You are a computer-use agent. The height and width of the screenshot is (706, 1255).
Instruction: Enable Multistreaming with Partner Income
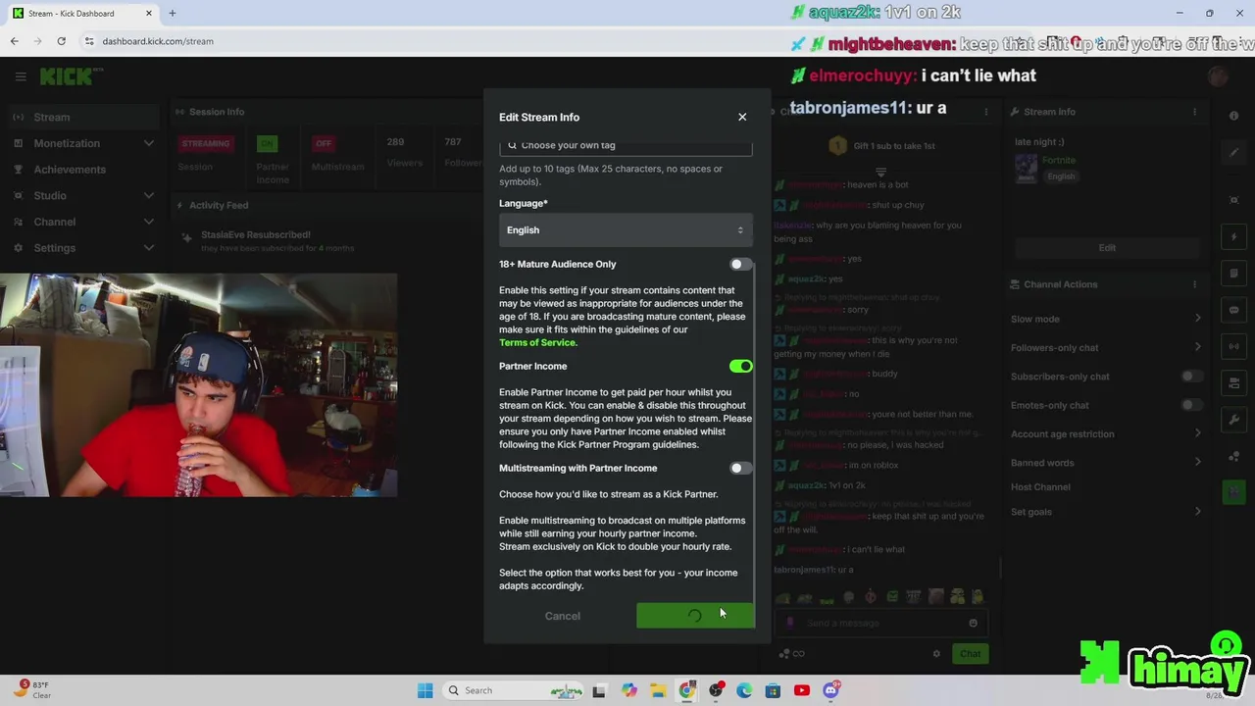click(x=740, y=468)
